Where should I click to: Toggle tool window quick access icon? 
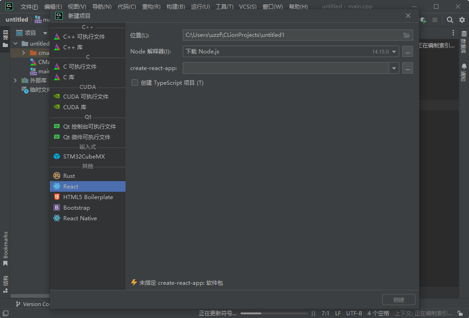point(6,313)
